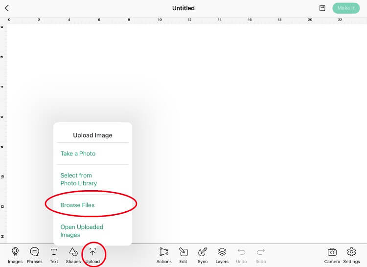
Task: Tap the Upload tool in the toolbar
Action: [x=92, y=256]
